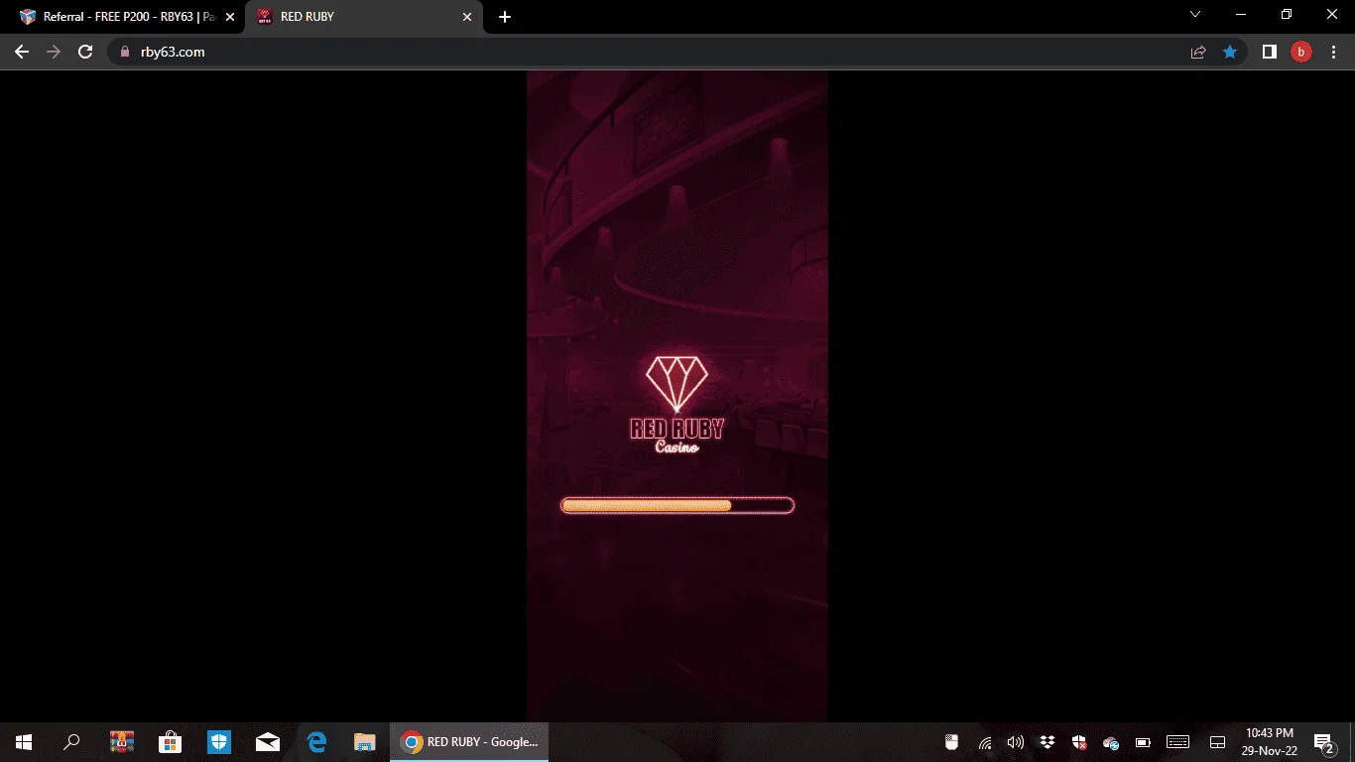1355x762 pixels.
Task: Share this page using the share icon
Action: (1198, 52)
